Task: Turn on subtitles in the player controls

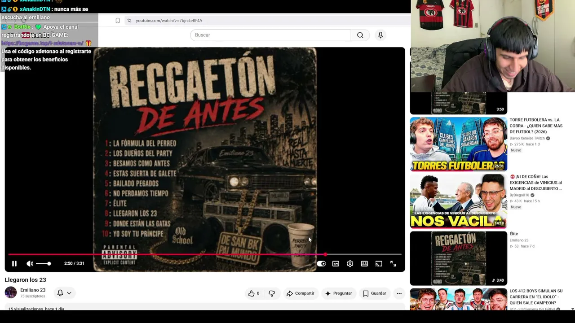Action: 336,264
